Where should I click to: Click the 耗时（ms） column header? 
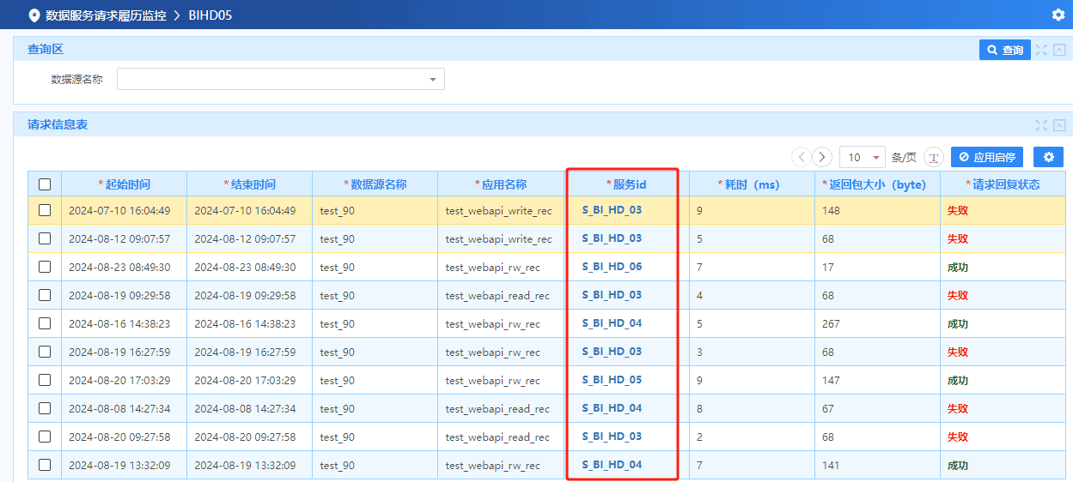click(x=752, y=184)
